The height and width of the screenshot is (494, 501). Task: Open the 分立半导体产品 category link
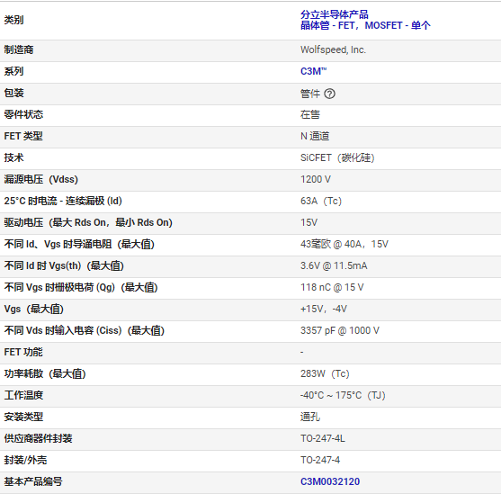point(335,14)
